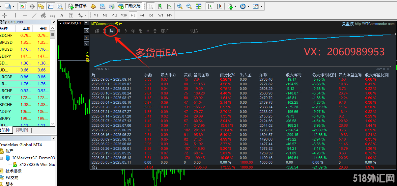The height and width of the screenshot is (186, 397).
Task: Switch timeframe to MN
Action: [x=170, y=15]
